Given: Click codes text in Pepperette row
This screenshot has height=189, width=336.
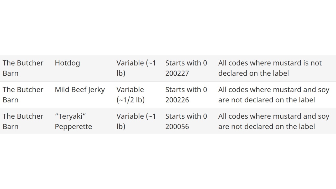Looking at the screenshot, I should click(x=274, y=121).
